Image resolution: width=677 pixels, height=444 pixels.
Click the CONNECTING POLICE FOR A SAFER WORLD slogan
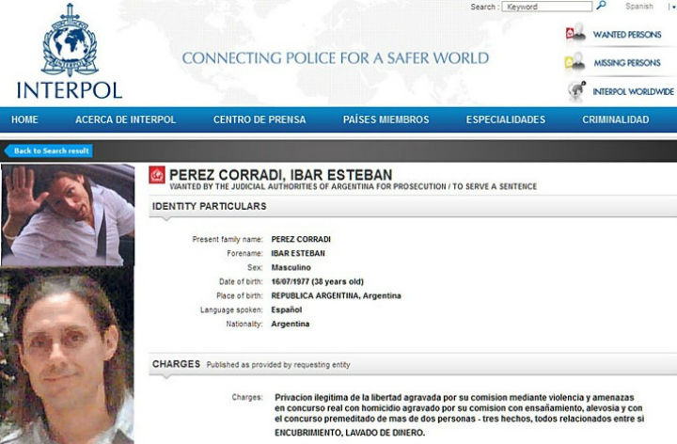tap(336, 58)
